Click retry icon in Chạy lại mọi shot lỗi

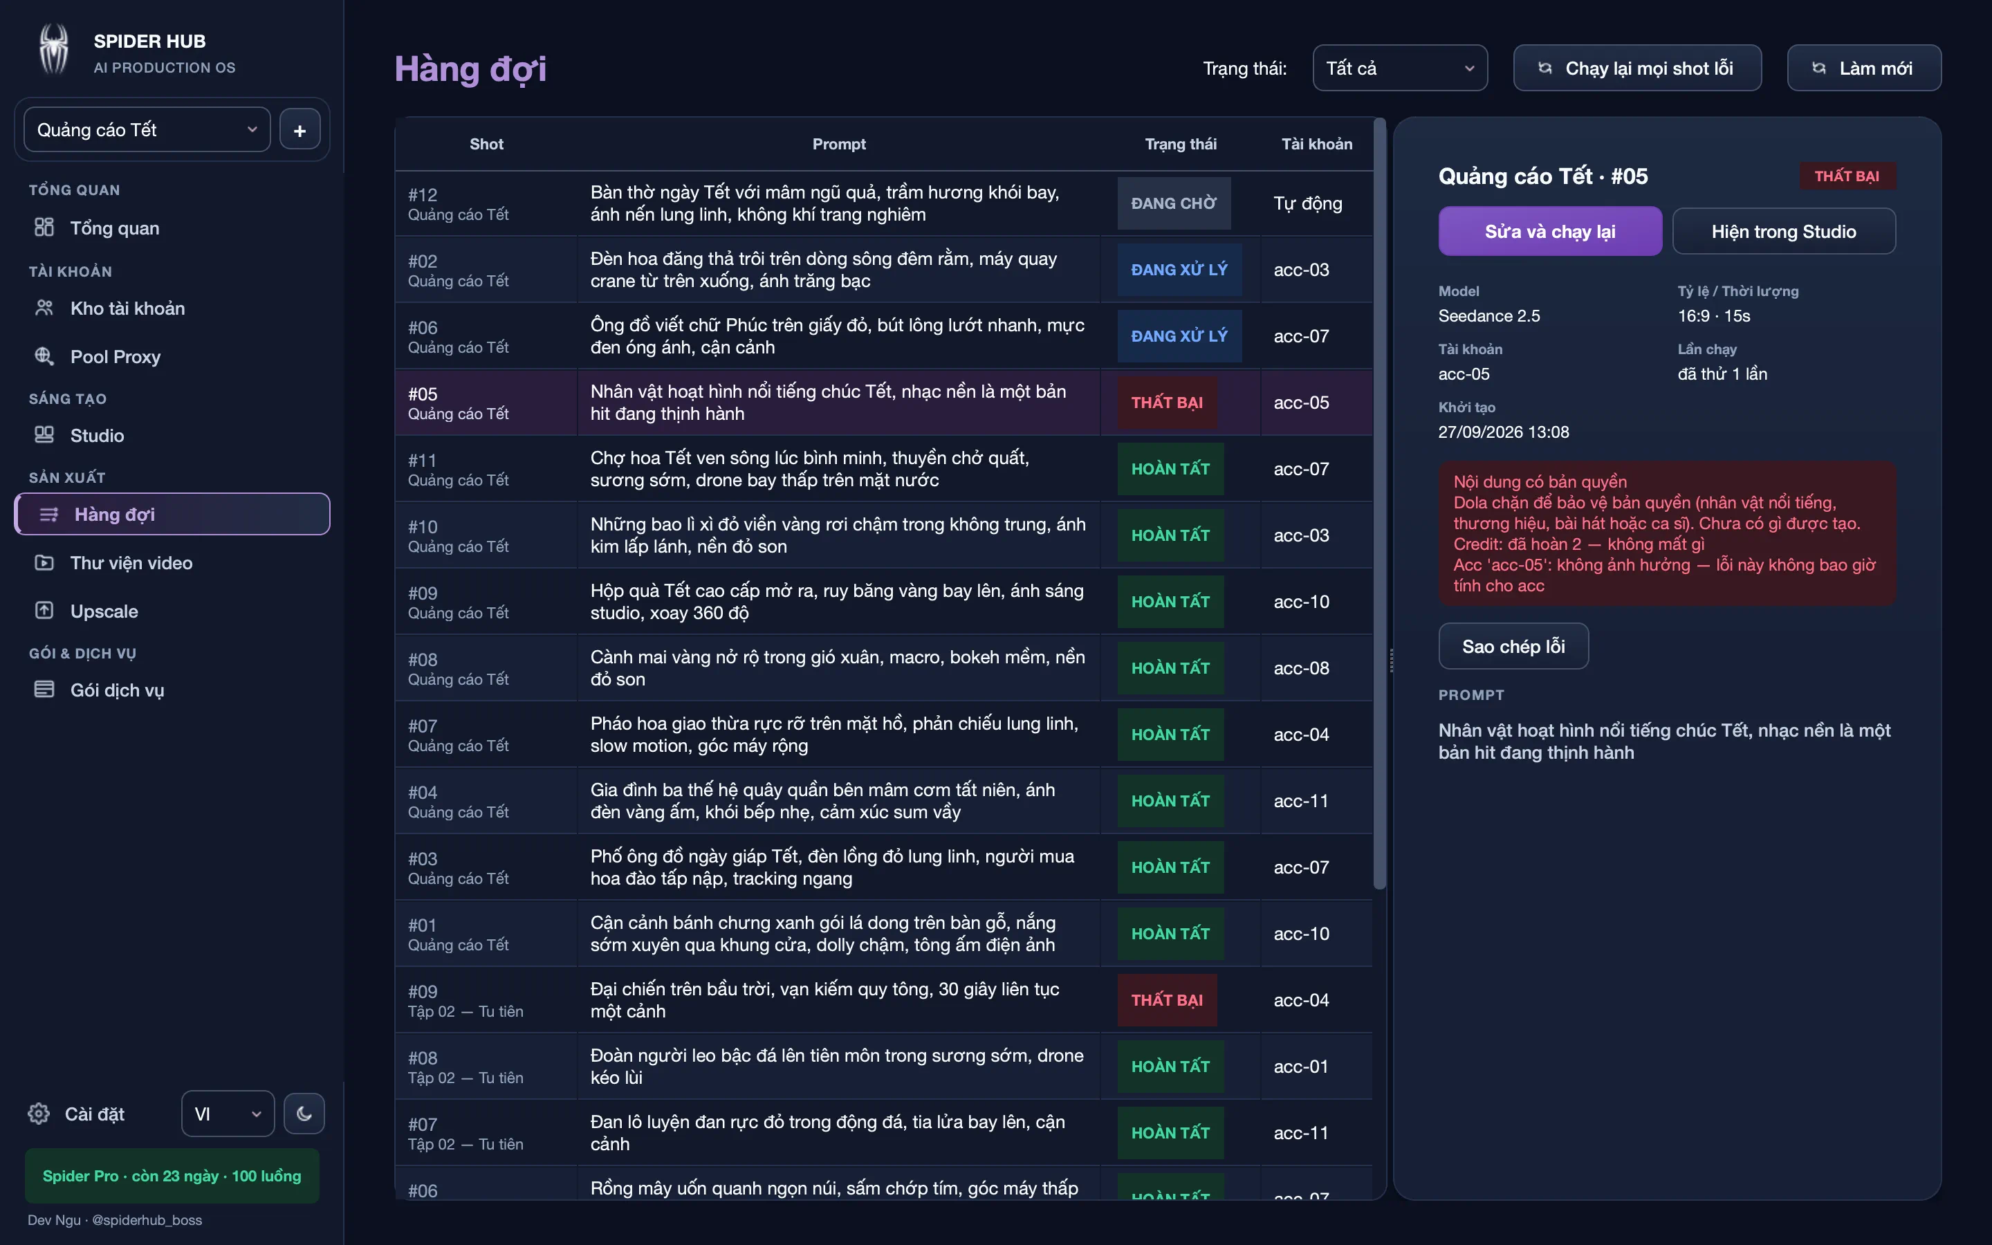point(1545,68)
